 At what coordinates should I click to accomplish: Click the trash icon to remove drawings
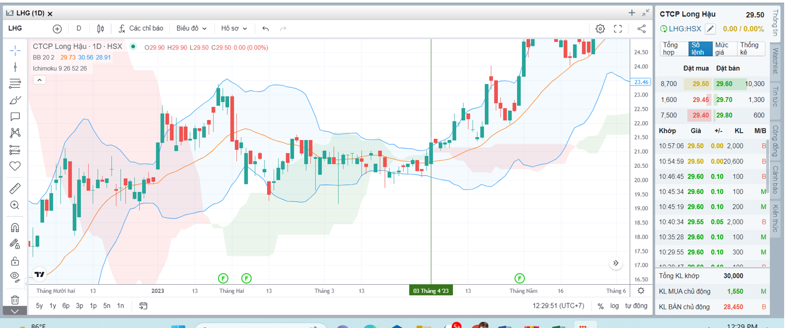pyautogui.click(x=15, y=299)
